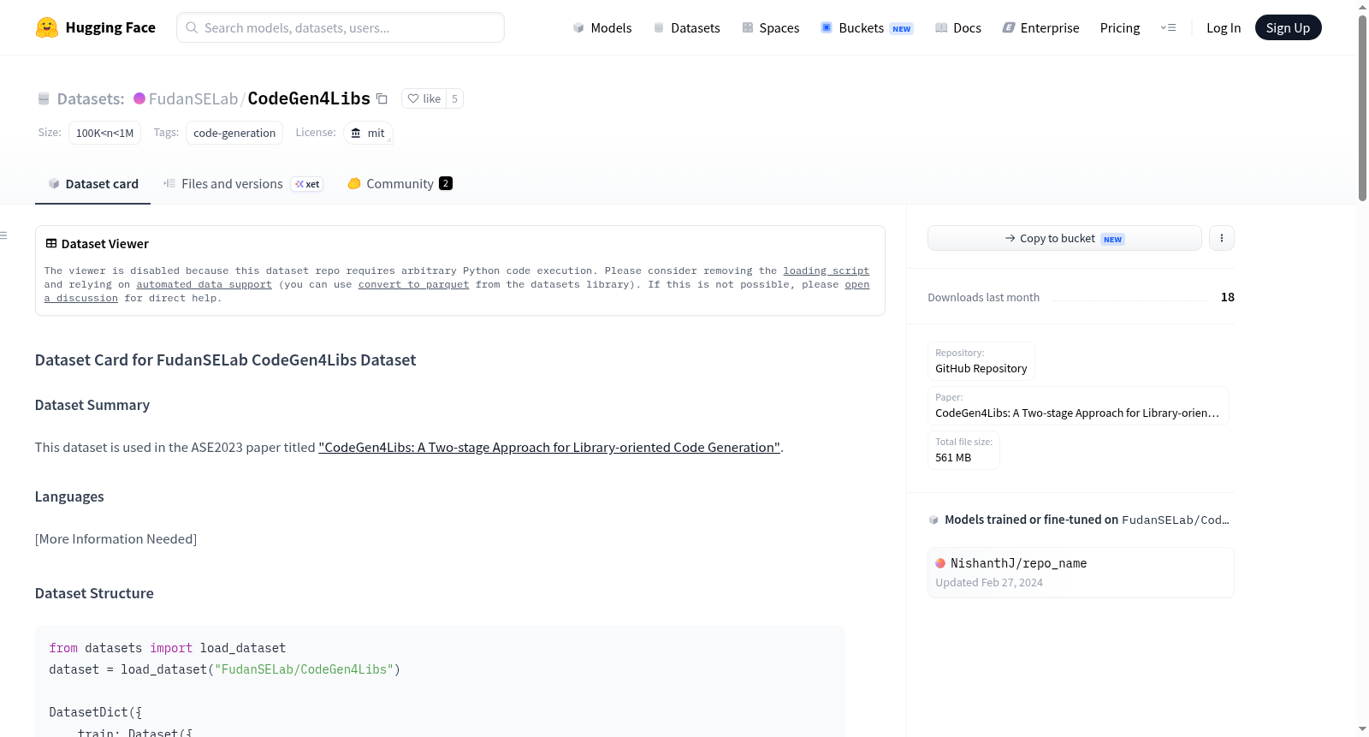Screen dimensions: 1369x737
Task: Toggle the table of contents sidebar icon
Action: coord(3,235)
